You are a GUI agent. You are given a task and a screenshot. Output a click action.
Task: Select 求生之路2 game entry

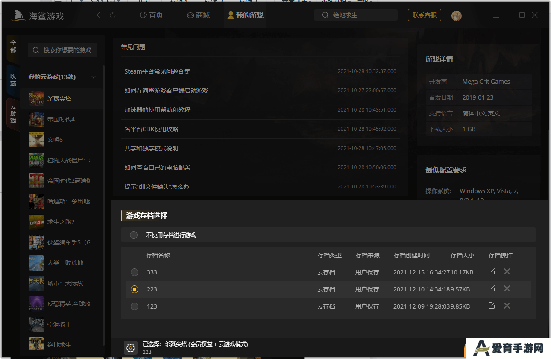(x=62, y=222)
